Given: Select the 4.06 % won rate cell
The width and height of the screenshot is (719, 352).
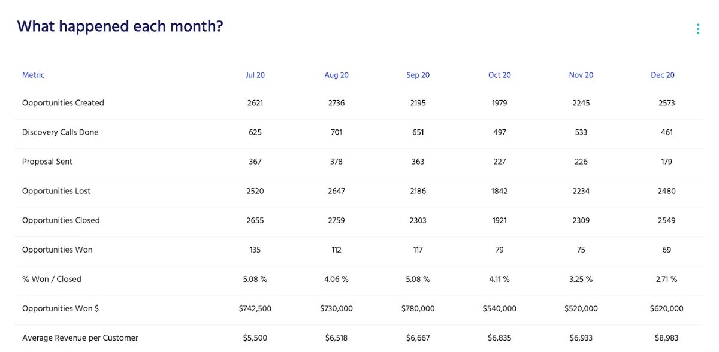Looking at the screenshot, I should point(337,279).
